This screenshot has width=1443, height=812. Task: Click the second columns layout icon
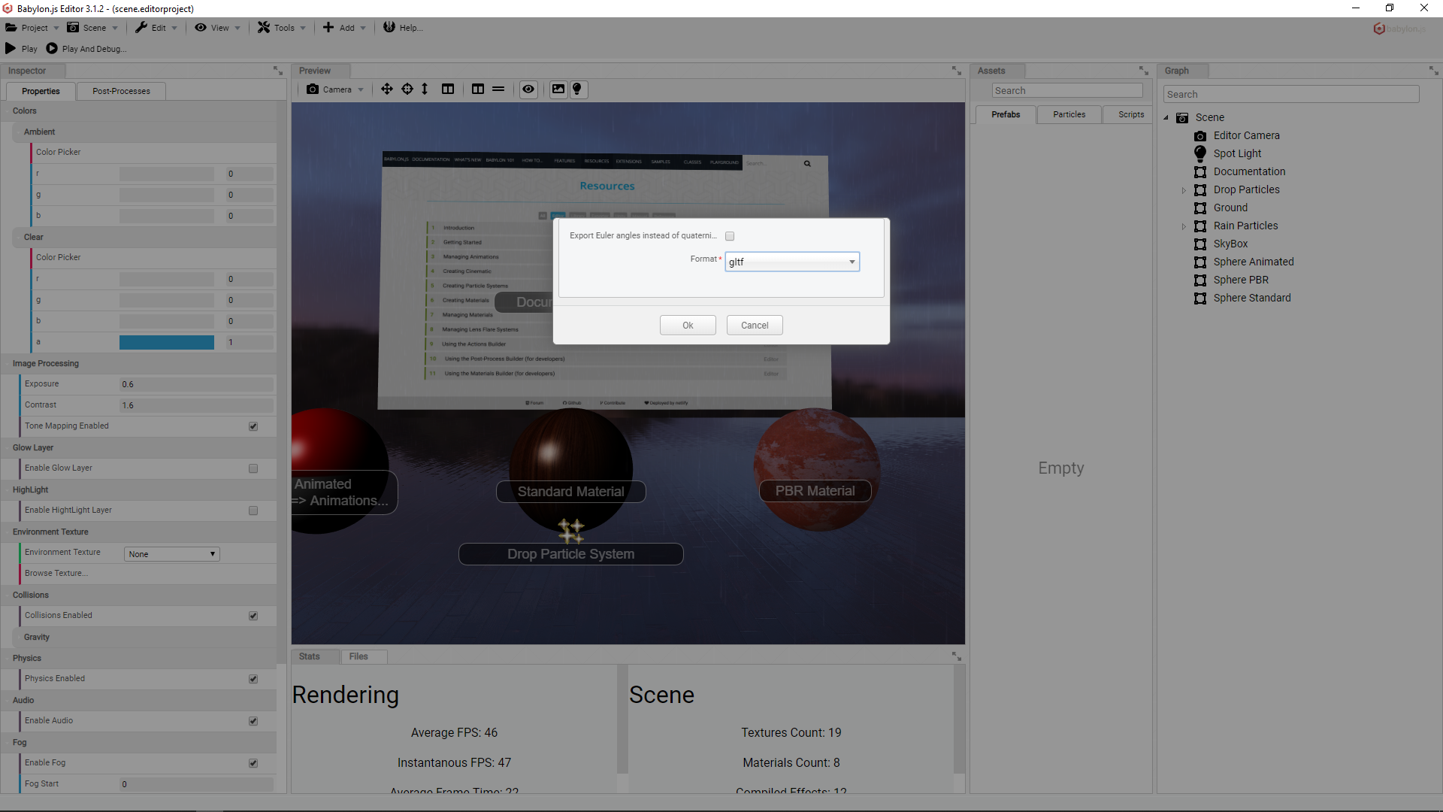click(x=478, y=89)
